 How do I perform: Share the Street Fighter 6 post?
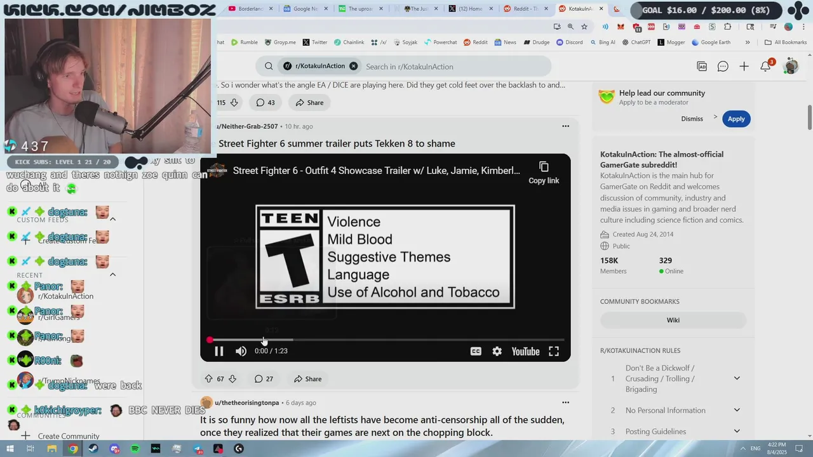point(308,379)
